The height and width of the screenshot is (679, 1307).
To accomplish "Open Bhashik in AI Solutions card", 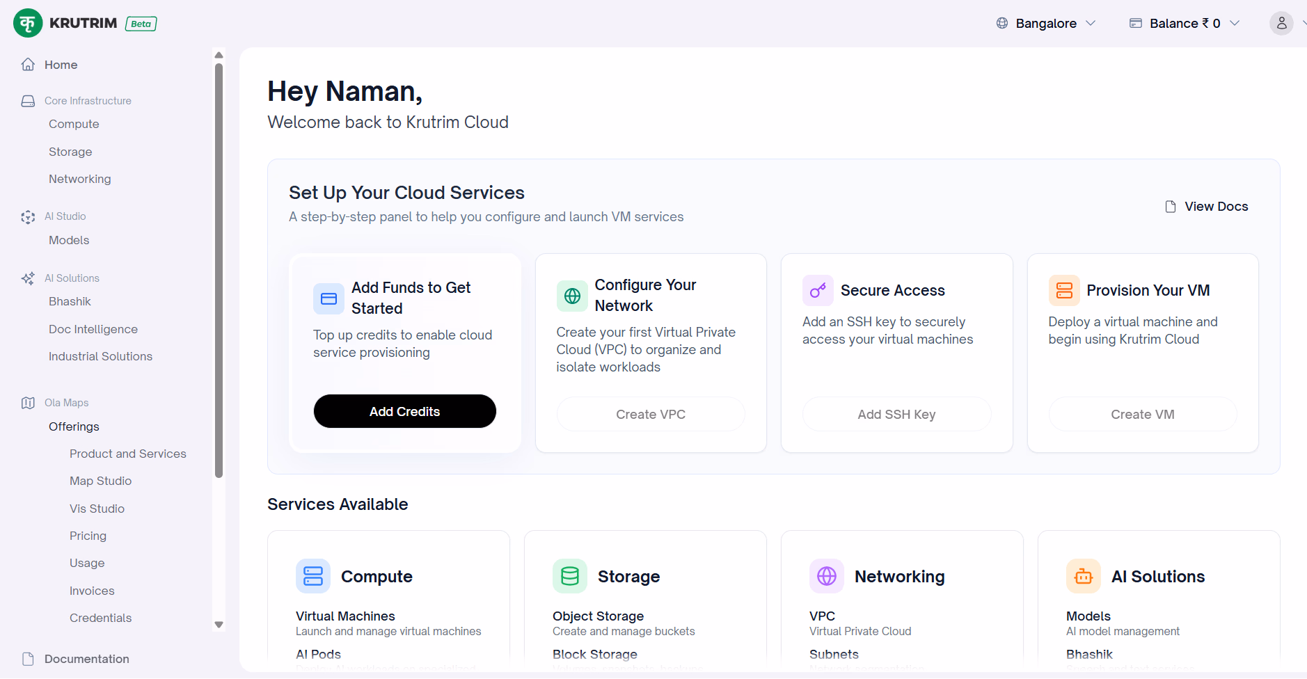I will [x=1089, y=655].
